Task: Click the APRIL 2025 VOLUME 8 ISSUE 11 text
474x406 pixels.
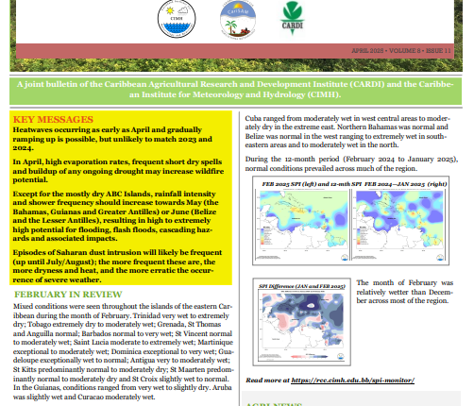Action: (x=401, y=51)
